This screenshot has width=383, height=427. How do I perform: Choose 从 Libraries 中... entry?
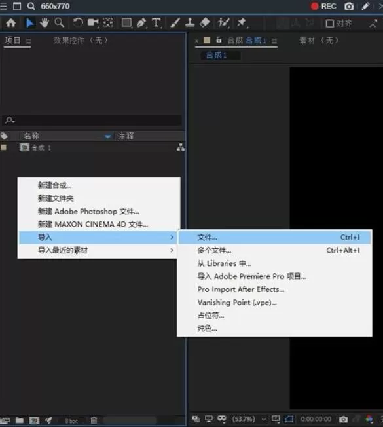point(274,263)
